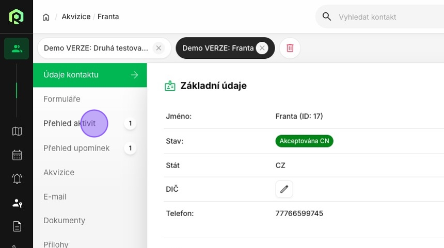Open the user key permissions icon
Screen dimensions: 444x248
[17, 203]
